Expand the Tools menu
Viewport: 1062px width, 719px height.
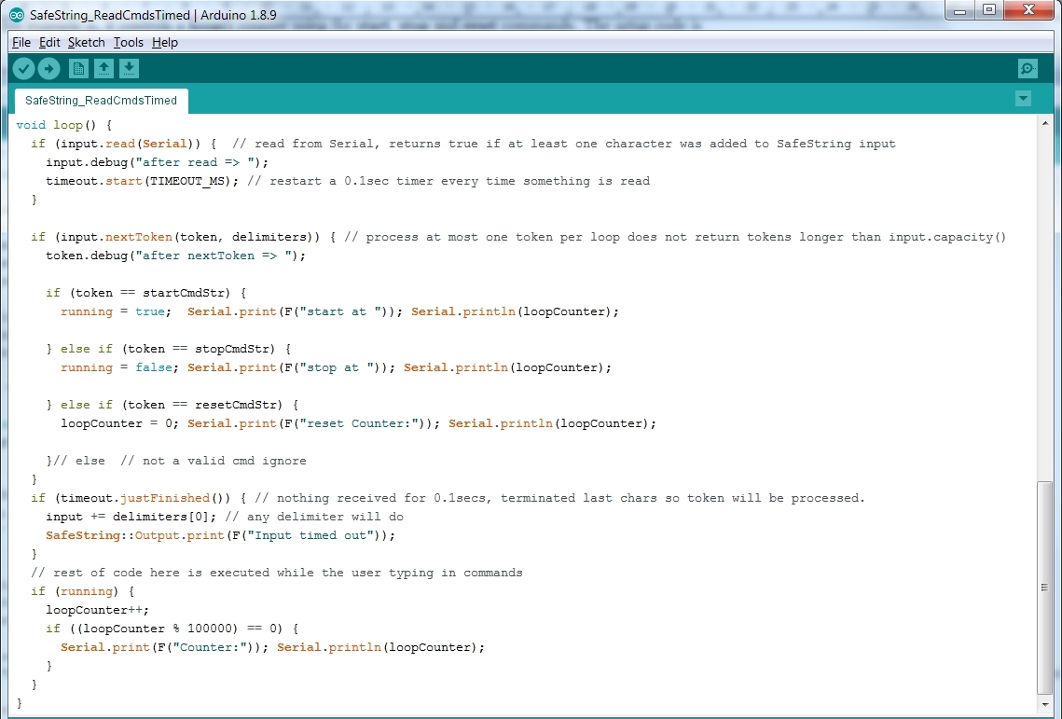click(x=129, y=42)
